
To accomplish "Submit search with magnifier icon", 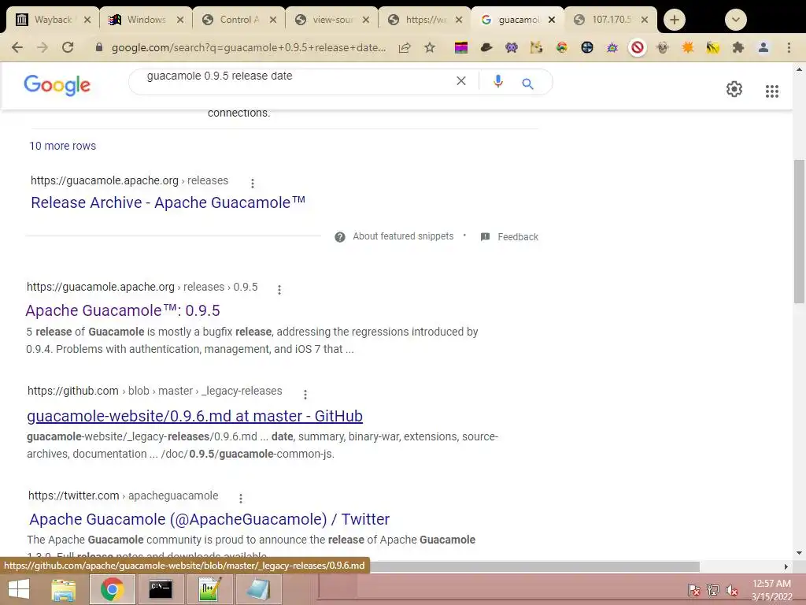I will (x=527, y=84).
